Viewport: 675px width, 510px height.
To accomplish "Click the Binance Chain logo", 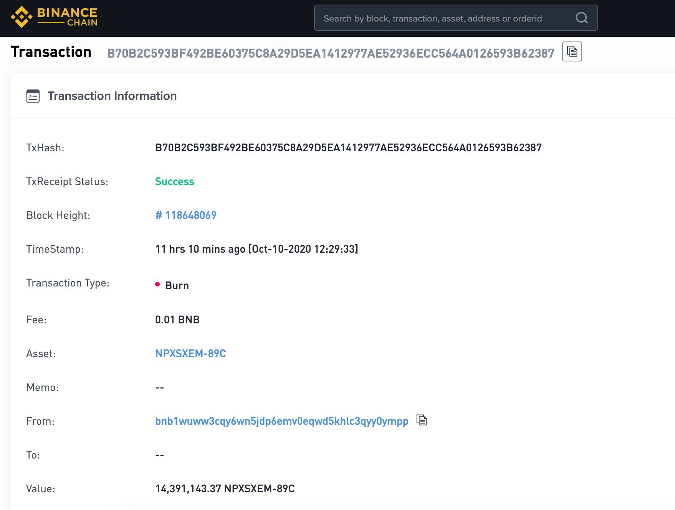I will [x=54, y=17].
